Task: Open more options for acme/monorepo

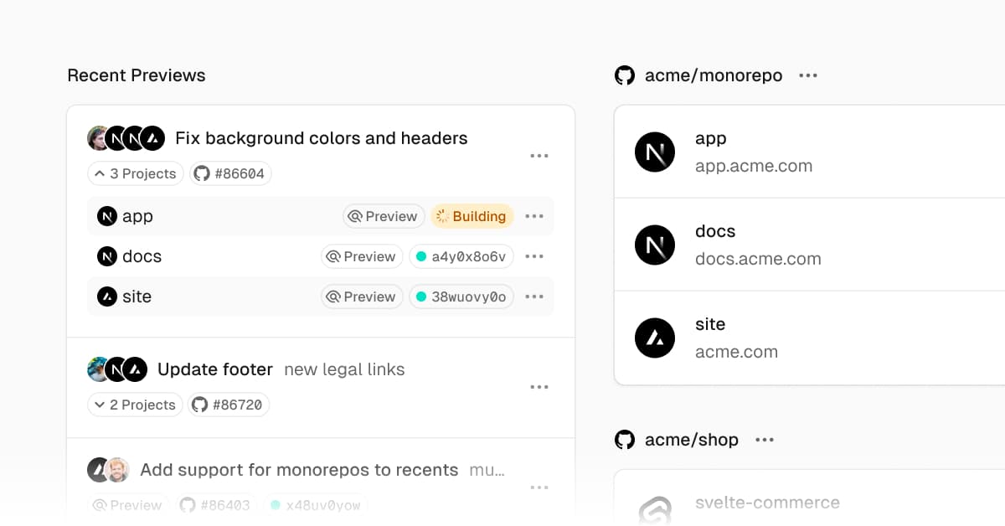Action: click(808, 75)
